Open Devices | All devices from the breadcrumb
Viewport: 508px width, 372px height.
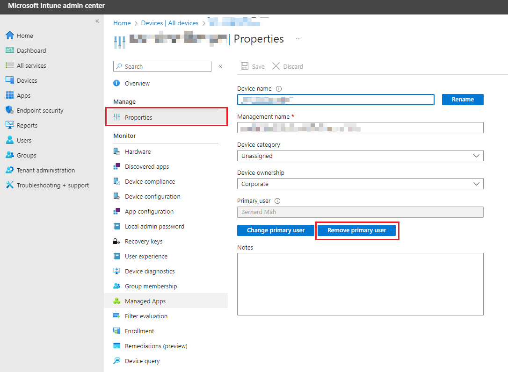[170, 22]
